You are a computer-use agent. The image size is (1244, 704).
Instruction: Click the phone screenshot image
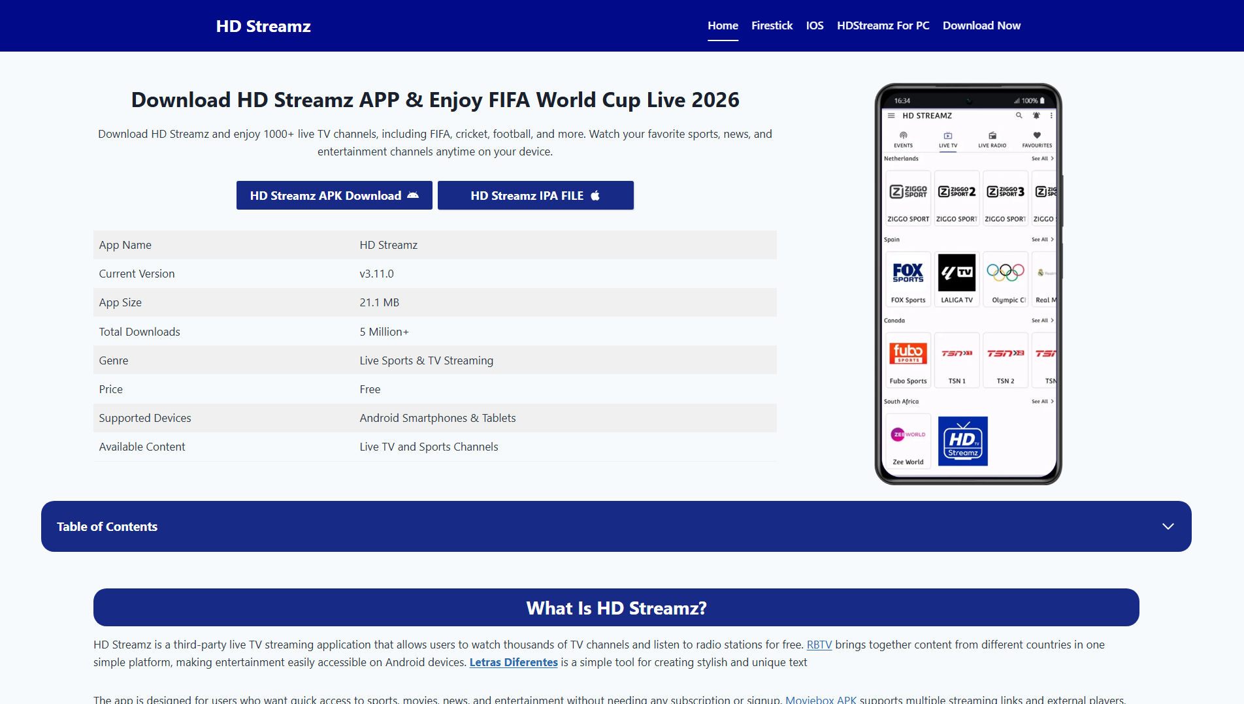click(968, 284)
